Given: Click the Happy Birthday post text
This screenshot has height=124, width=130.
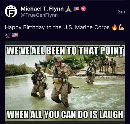Looking at the screenshot, I should tap(57, 27).
